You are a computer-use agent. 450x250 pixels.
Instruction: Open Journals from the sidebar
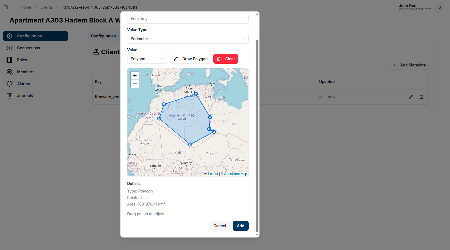point(25,96)
